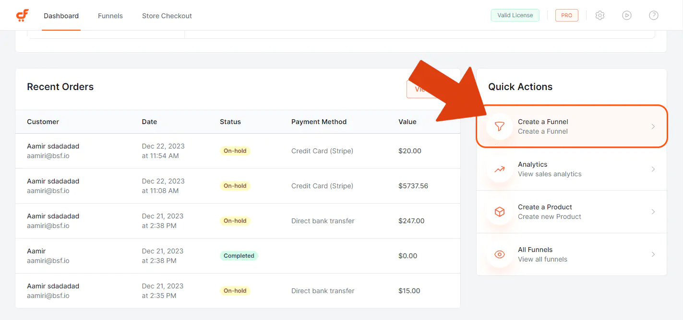Expand the All Funnels row chevron

point(653,254)
